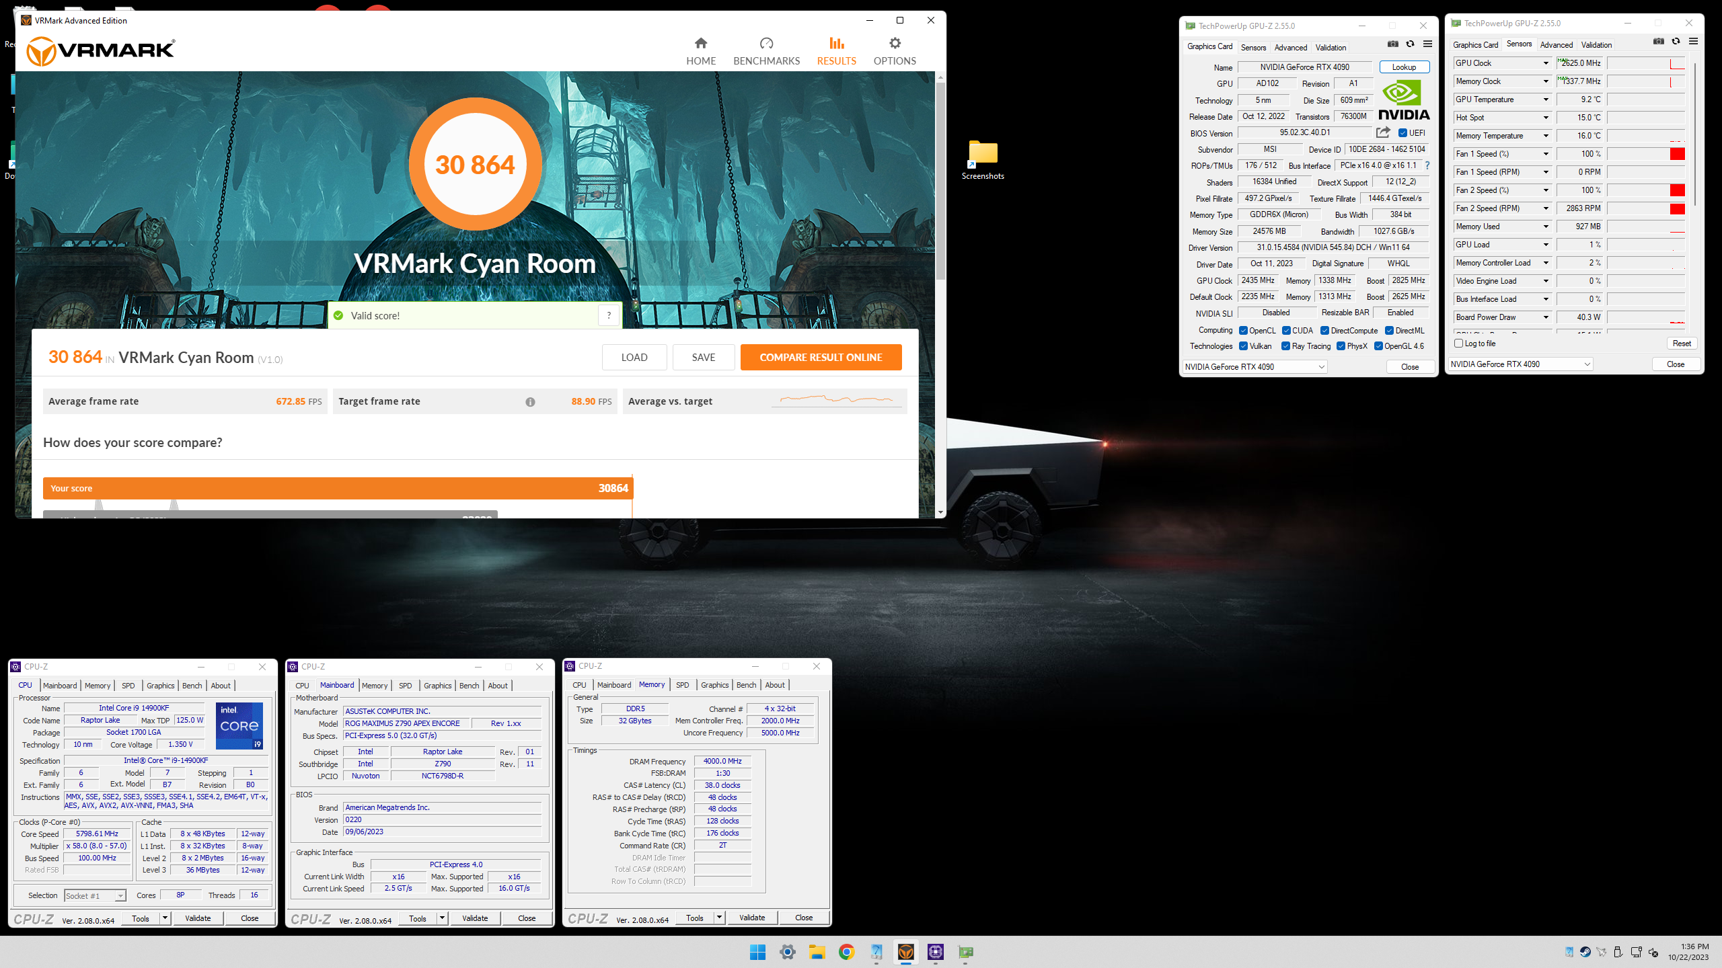This screenshot has width=1722, height=968.
Task: Toggle the DirectCompute checkbox
Action: coord(1324,331)
